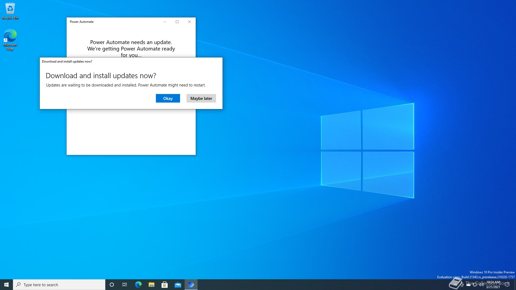Show hidden system tray icons
The height and width of the screenshot is (290, 516).
point(456,285)
